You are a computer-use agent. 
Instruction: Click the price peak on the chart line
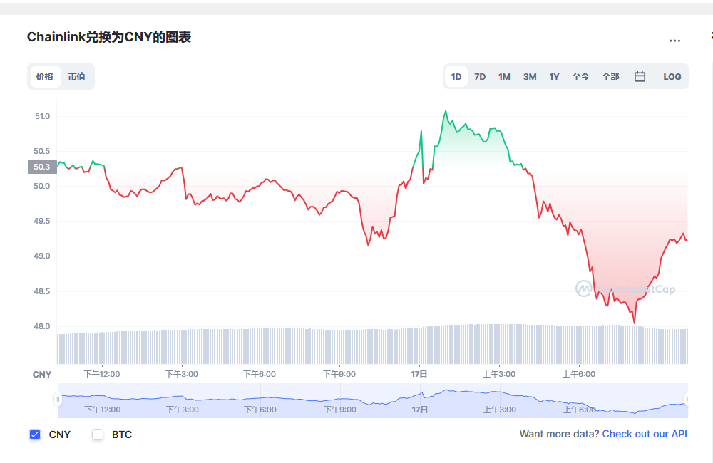446,111
